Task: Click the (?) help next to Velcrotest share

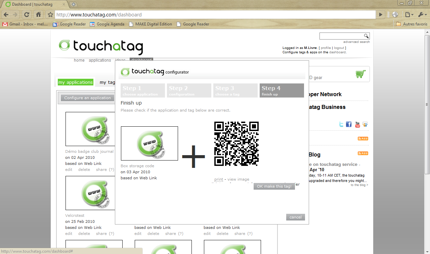Action: coord(112,234)
